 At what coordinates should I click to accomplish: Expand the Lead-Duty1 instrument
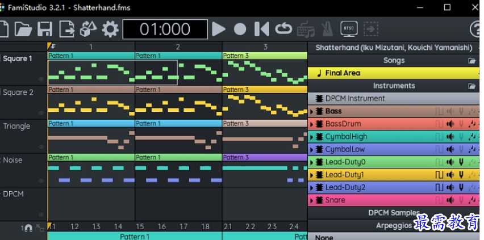click(311, 175)
